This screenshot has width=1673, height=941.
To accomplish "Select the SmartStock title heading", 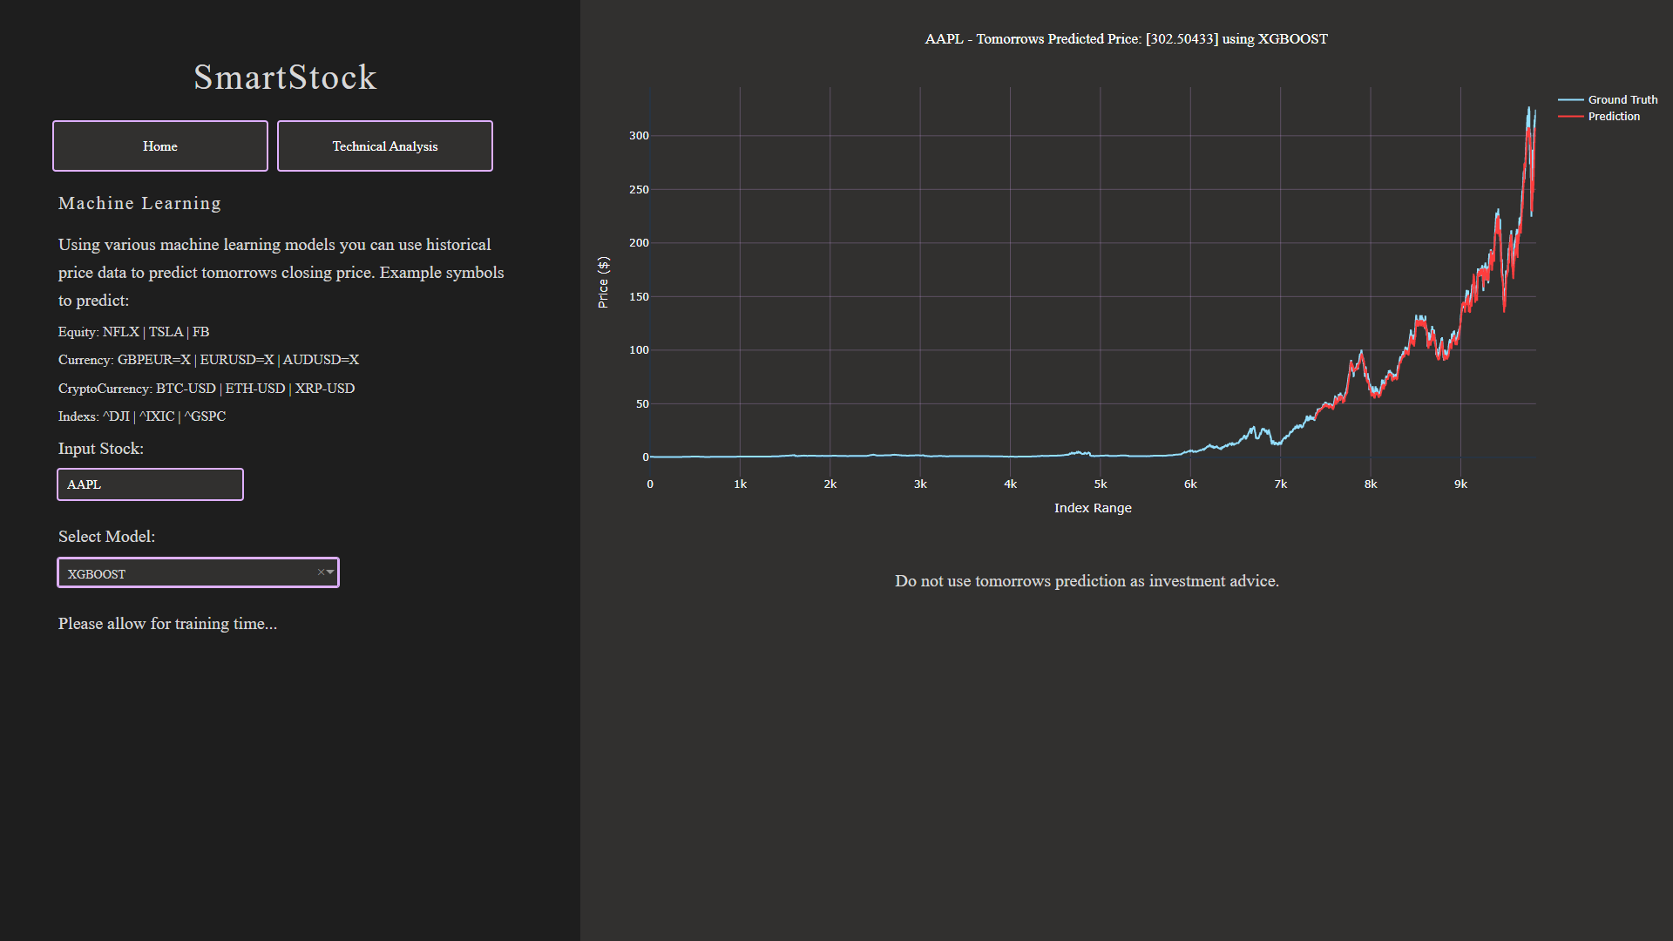I will pyautogui.click(x=285, y=78).
